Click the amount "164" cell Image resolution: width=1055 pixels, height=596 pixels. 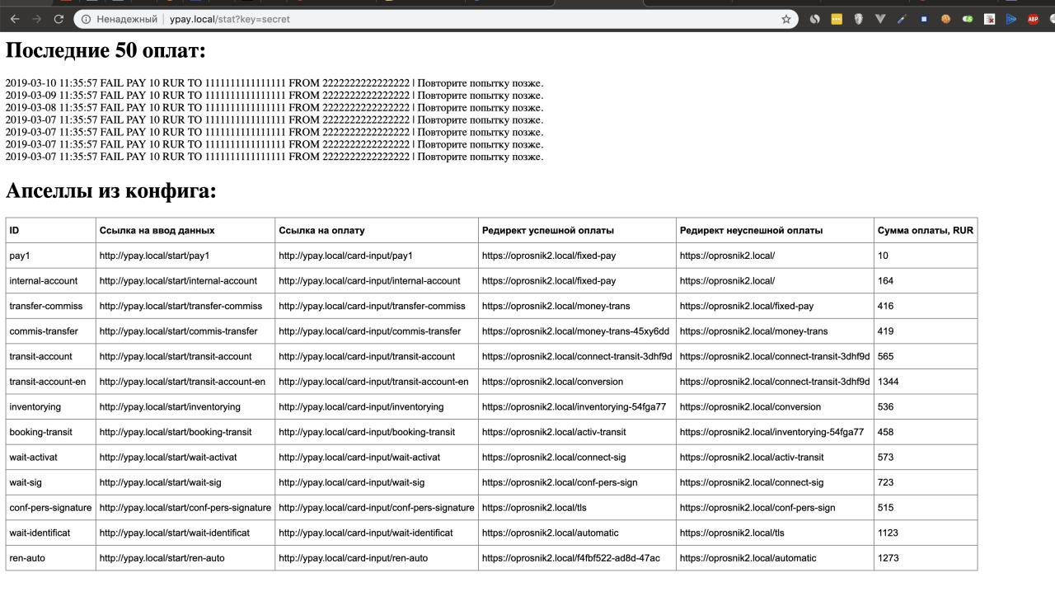[x=926, y=281]
